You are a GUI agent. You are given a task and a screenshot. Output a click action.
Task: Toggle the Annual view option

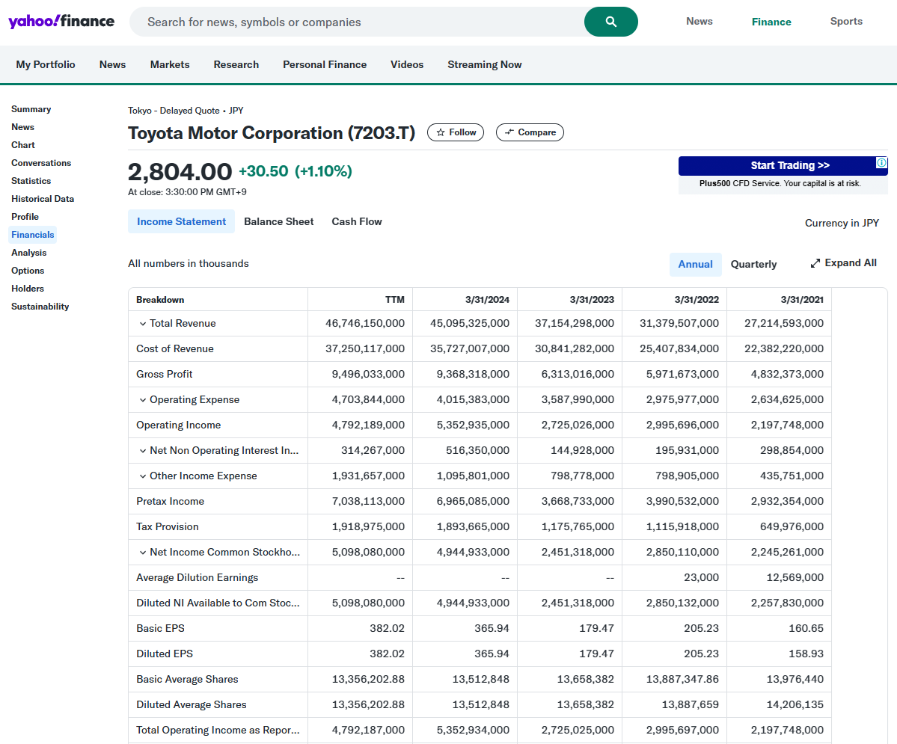[695, 264]
